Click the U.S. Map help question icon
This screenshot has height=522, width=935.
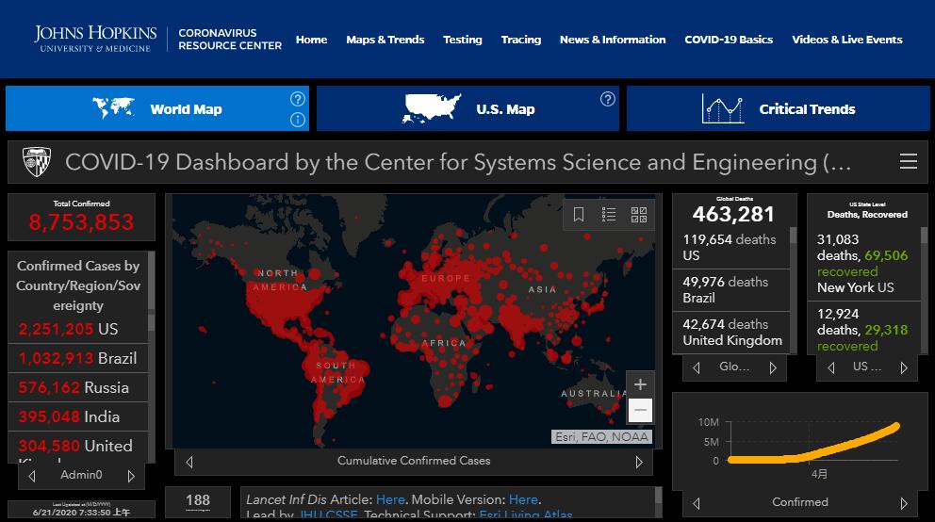[x=608, y=99]
